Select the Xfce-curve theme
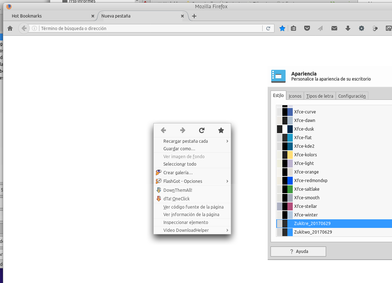 [x=334, y=112]
